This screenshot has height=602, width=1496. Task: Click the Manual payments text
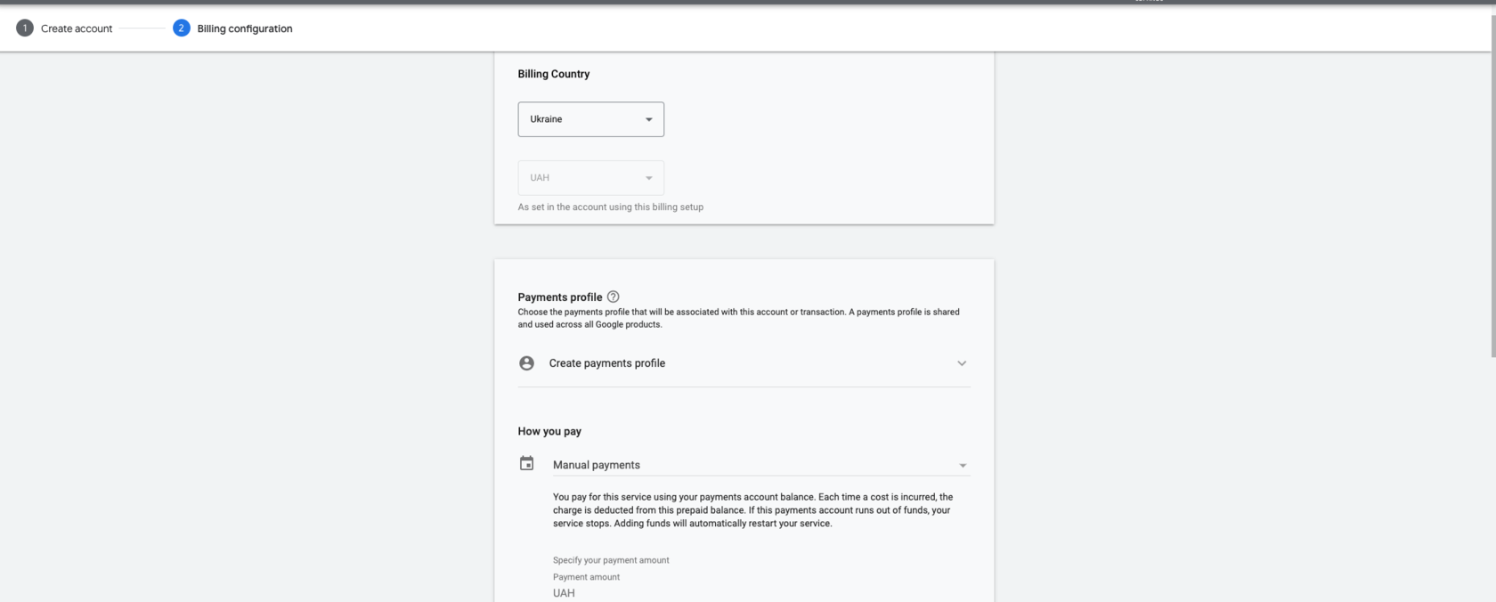pyautogui.click(x=597, y=465)
